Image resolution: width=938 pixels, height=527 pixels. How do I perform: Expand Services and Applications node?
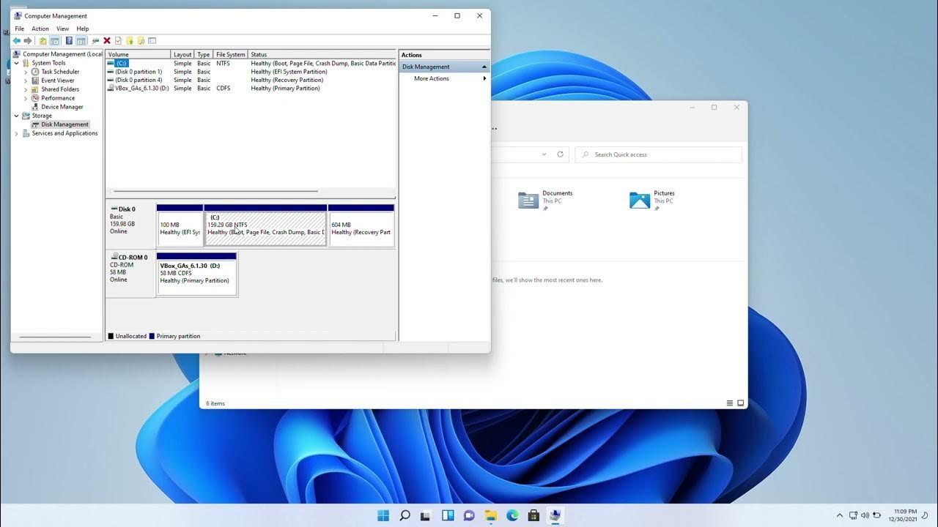[x=17, y=133]
